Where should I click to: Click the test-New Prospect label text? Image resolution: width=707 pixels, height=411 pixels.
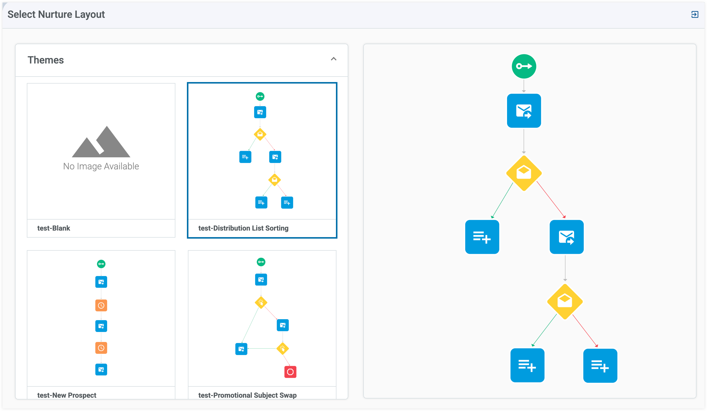point(67,395)
